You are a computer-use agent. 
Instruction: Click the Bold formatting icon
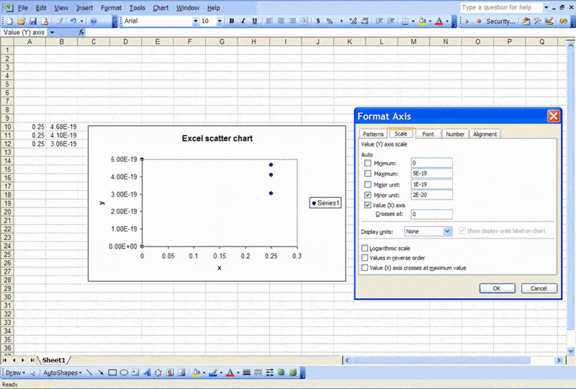tap(232, 22)
